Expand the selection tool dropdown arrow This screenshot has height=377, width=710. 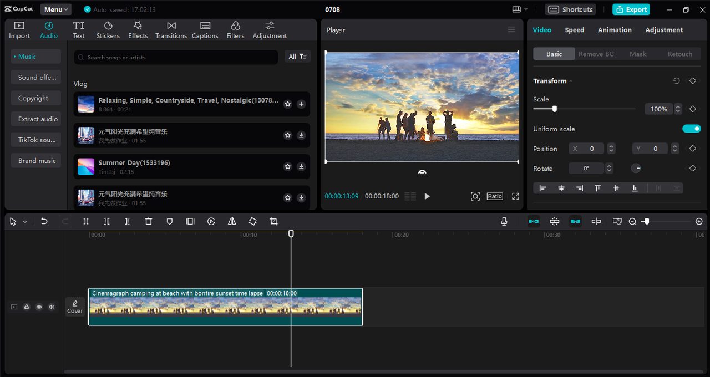(25, 222)
